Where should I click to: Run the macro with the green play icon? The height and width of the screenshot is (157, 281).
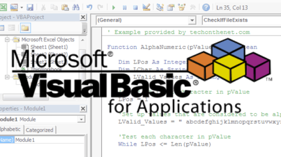[x=114, y=8]
